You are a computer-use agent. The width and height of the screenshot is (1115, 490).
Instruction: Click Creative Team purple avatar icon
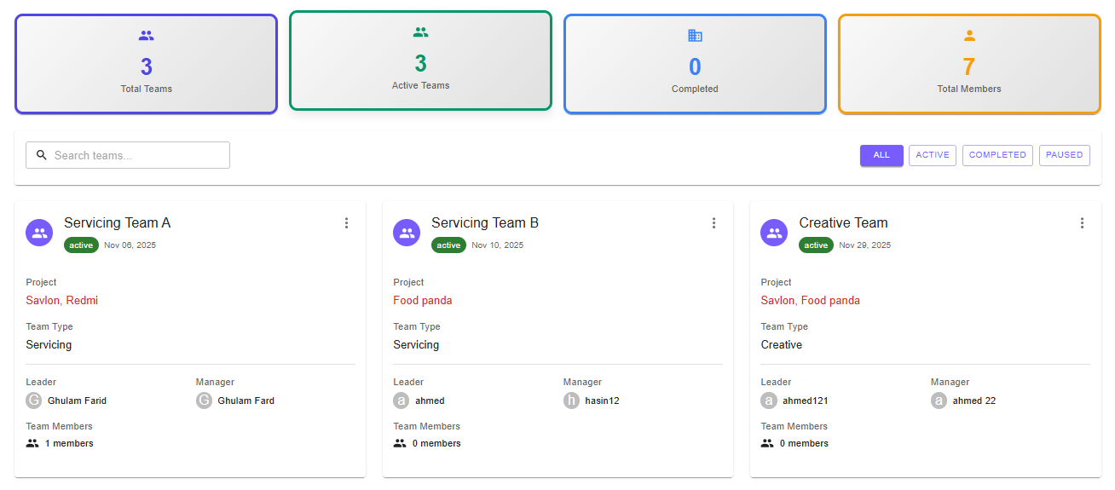[x=774, y=233]
